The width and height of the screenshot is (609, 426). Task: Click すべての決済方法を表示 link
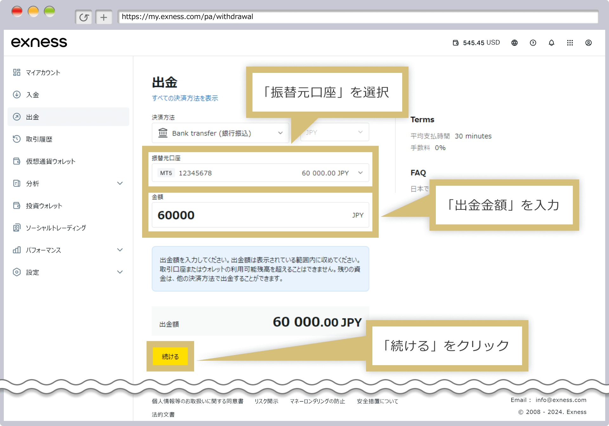pyautogui.click(x=185, y=98)
